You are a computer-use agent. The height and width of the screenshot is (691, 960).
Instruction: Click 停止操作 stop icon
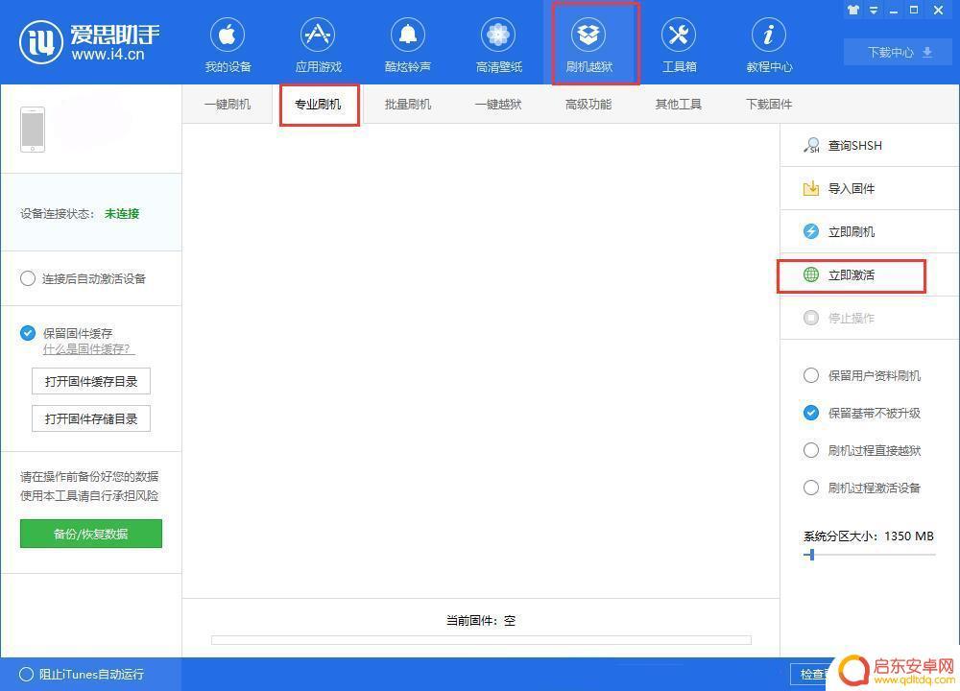(x=811, y=318)
